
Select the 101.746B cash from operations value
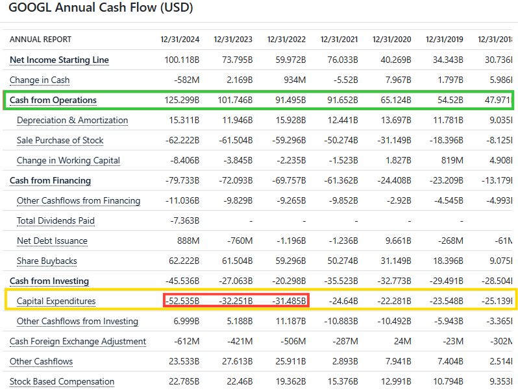pyautogui.click(x=235, y=101)
